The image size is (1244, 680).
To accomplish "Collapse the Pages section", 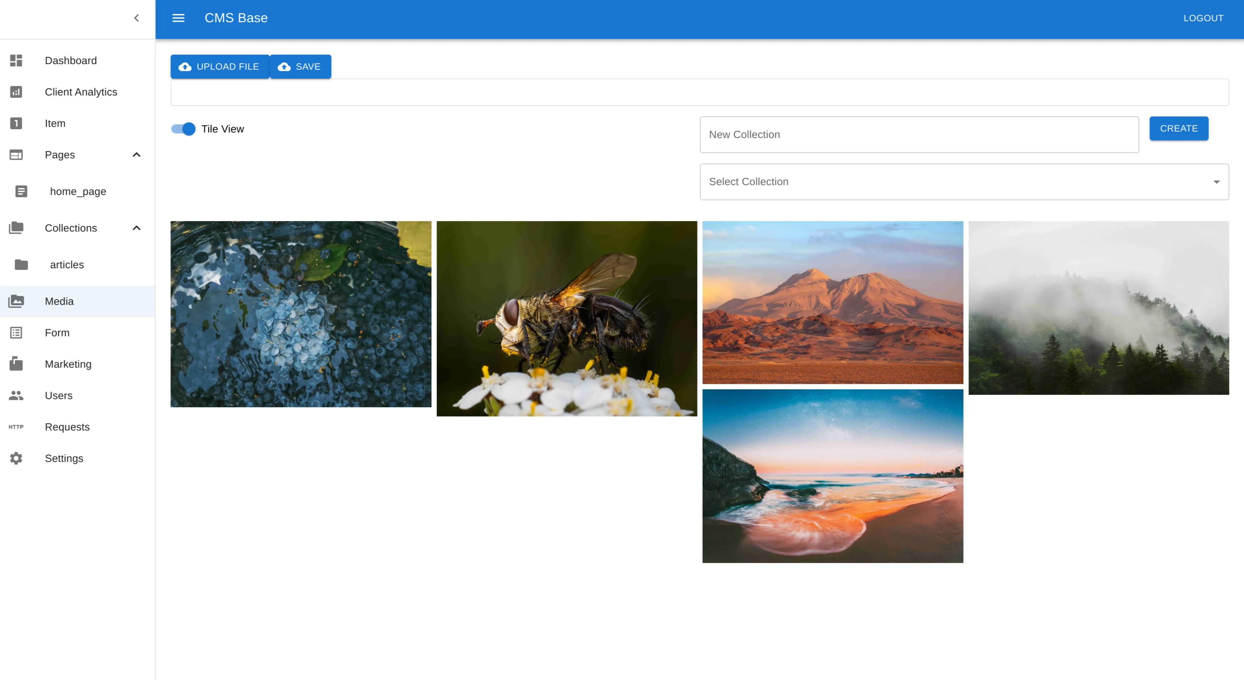I will [x=136, y=154].
